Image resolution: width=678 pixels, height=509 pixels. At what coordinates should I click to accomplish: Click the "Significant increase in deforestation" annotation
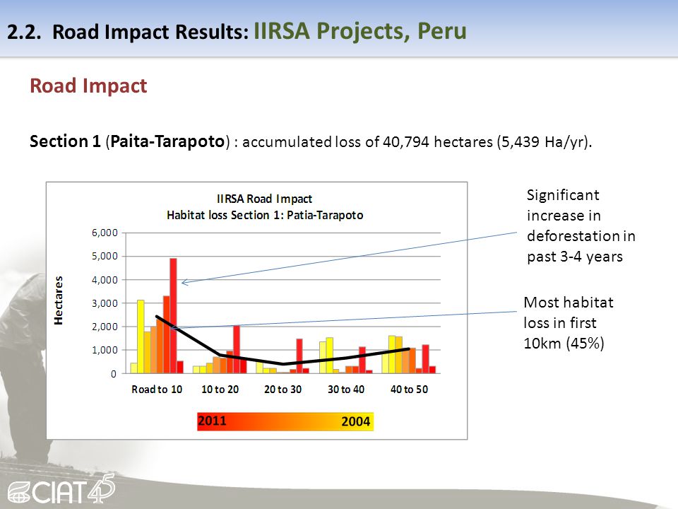pyautogui.click(x=581, y=226)
